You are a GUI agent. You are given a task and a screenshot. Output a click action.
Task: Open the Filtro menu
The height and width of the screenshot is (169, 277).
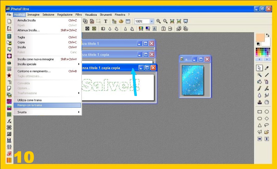[79, 15]
